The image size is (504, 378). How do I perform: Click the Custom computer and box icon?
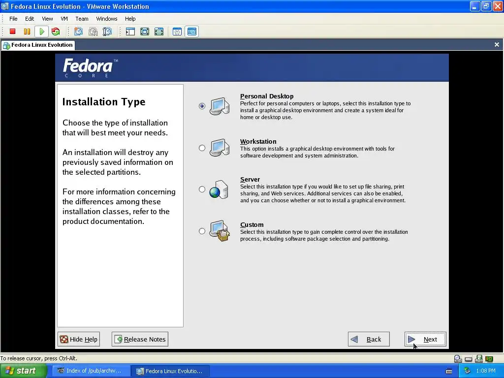pyautogui.click(x=220, y=231)
